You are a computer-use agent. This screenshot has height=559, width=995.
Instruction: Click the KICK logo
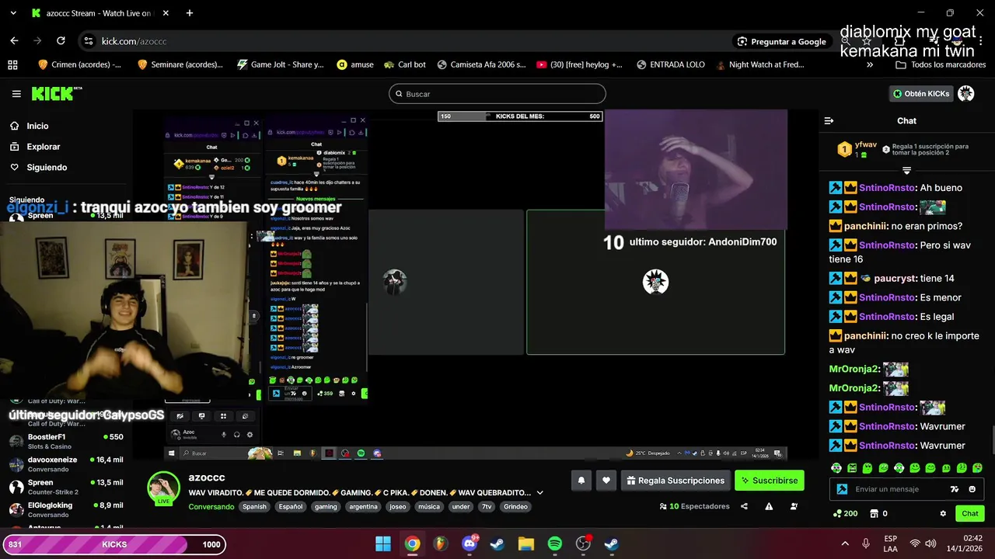pyautogui.click(x=56, y=94)
